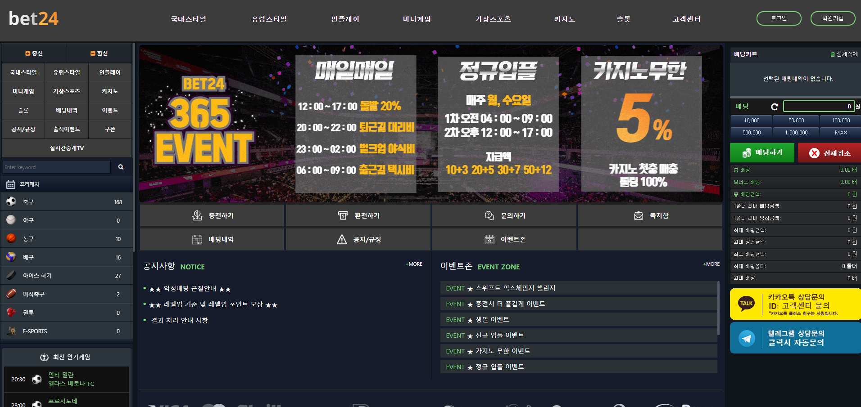The height and width of the screenshot is (407, 861).
Task: Open +MORE link for 공지사항
Action: pos(414,264)
